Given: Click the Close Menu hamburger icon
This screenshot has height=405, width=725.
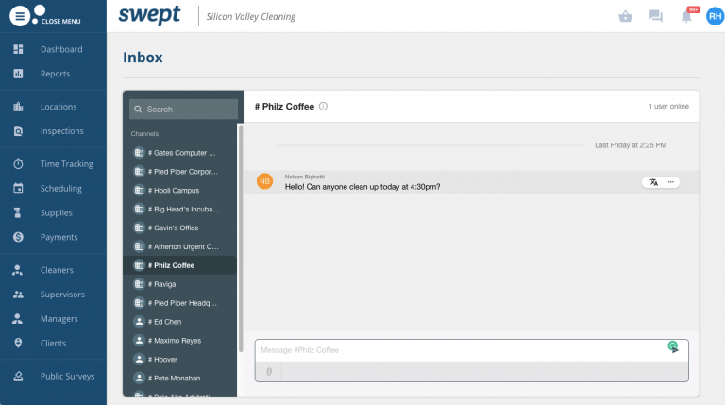Looking at the screenshot, I should (20, 17).
